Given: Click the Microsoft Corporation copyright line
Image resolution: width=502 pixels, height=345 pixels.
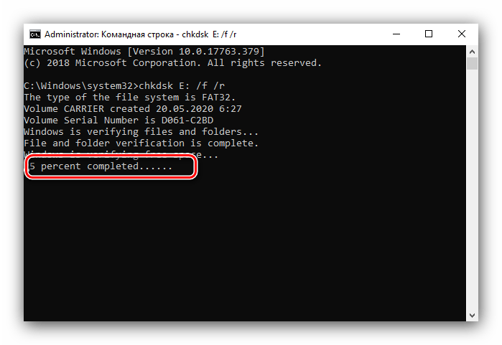Looking at the screenshot, I should [x=172, y=63].
